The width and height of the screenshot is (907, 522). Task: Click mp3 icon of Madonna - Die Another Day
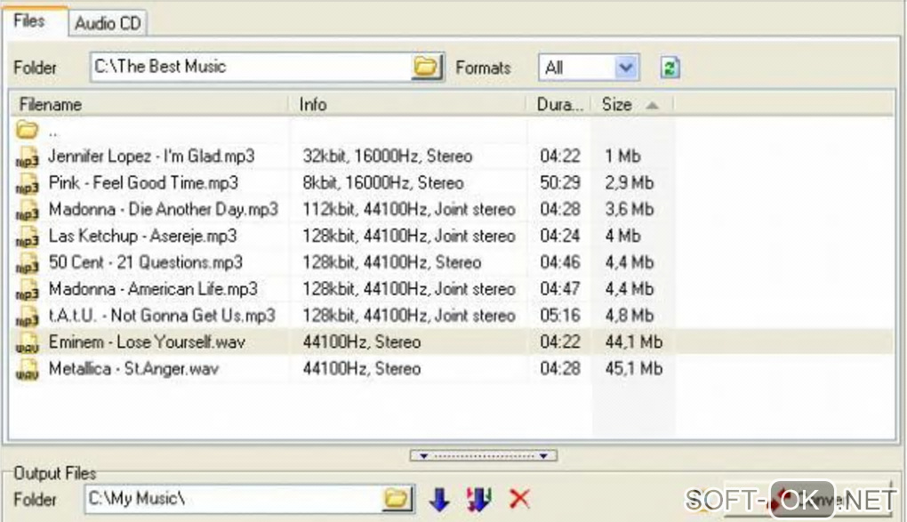(x=28, y=210)
